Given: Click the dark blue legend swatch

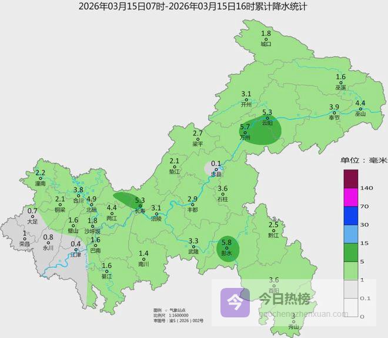Looking at the screenshot, I should click(x=351, y=215).
